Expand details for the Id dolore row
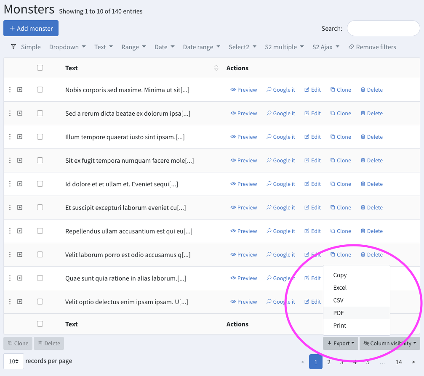Image resolution: width=424 pixels, height=376 pixels. pos(20,184)
